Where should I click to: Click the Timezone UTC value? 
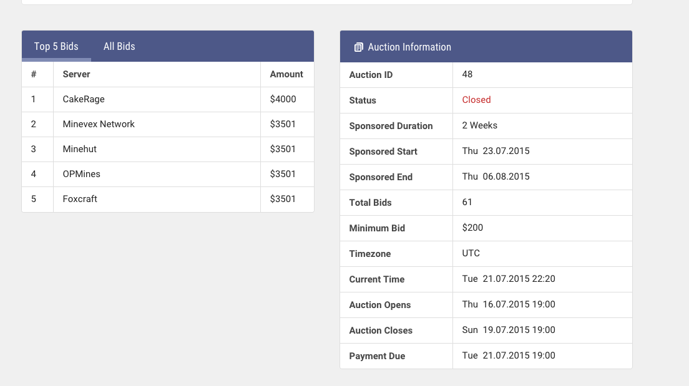click(x=471, y=253)
